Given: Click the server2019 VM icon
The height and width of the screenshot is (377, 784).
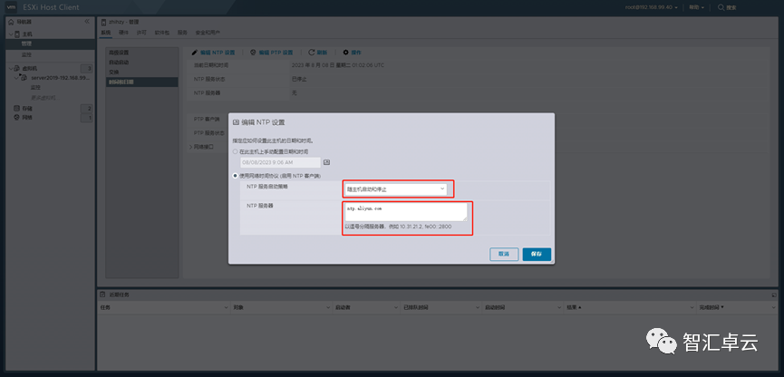Looking at the screenshot, I should point(24,78).
